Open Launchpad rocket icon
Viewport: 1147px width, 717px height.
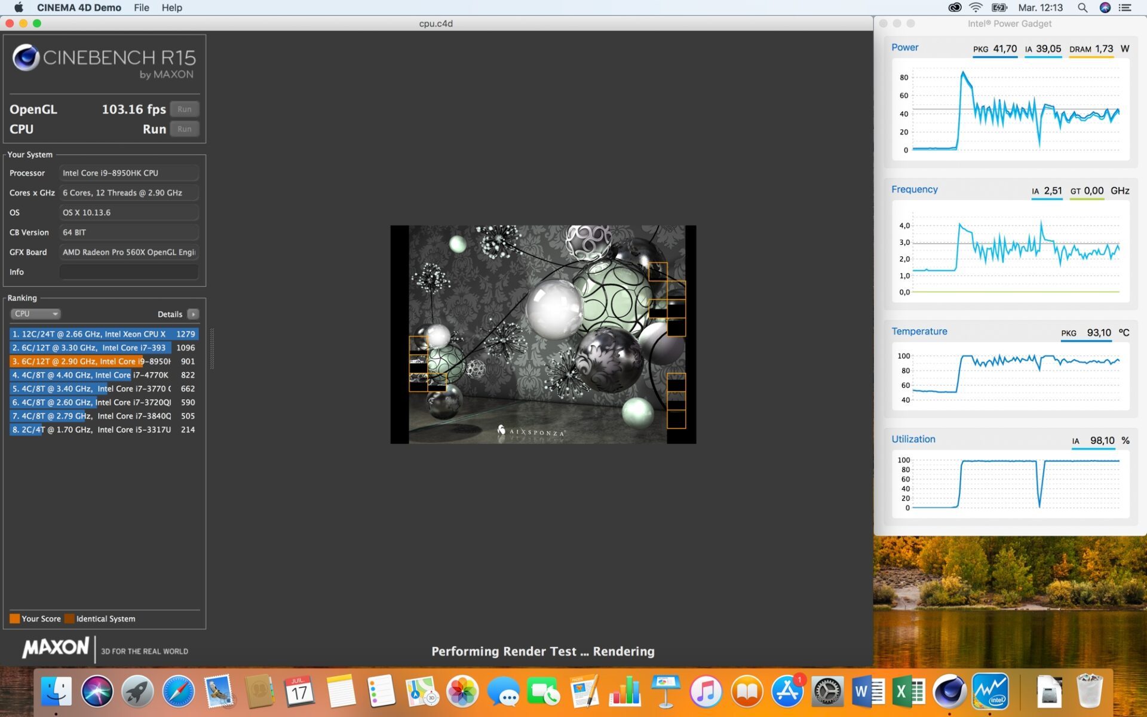click(137, 691)
